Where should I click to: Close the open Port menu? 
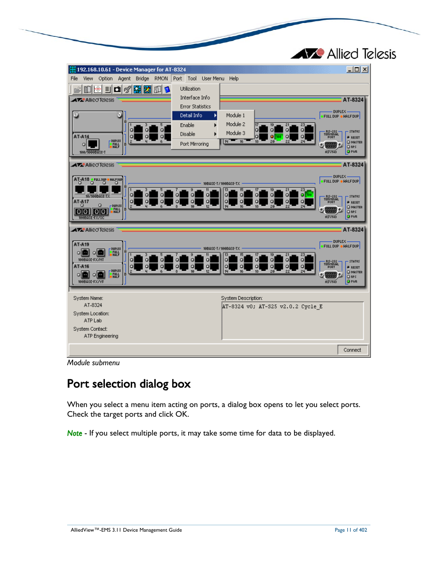click(x=178, y=79)
